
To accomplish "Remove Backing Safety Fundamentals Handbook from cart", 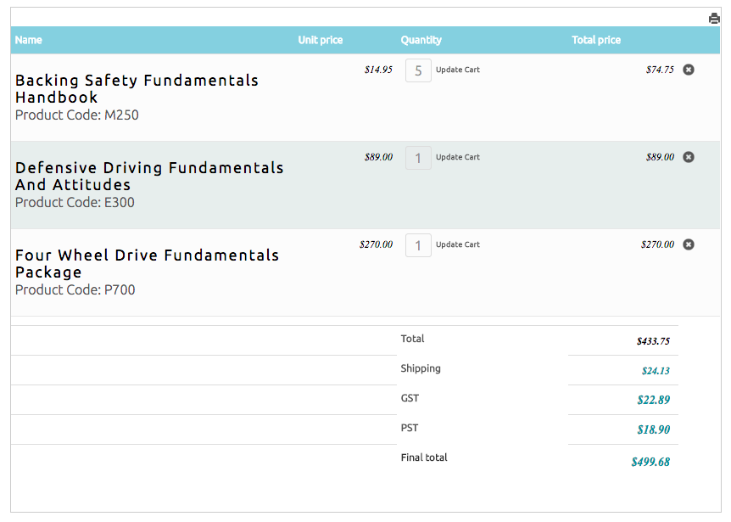I will point(689,70).
